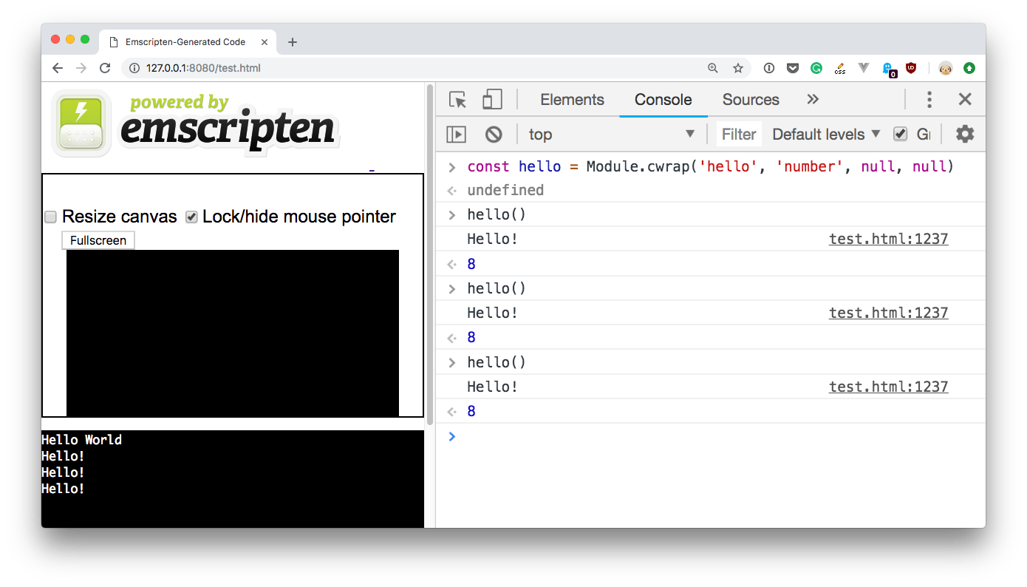Screen dimensions: 1027x587
Task: Uncheck Lock/hide mouse pointer
Action: click(191, 217)
